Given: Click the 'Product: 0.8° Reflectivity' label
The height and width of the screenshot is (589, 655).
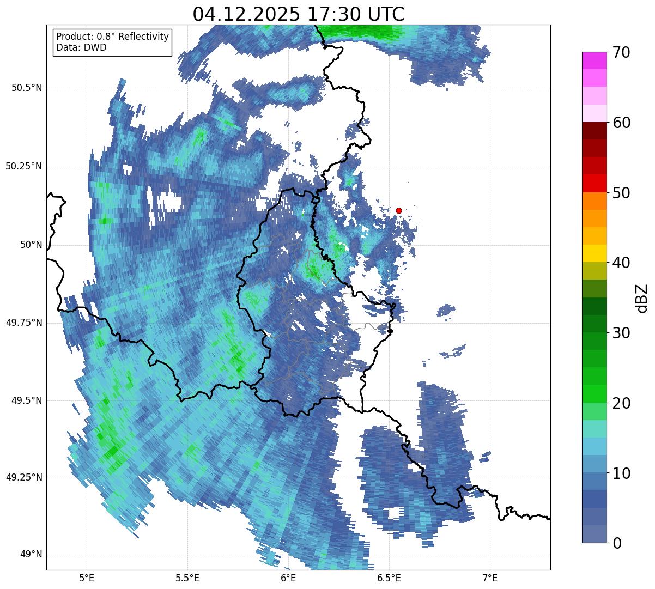Looking at the screenshot, I should [113, 37].
